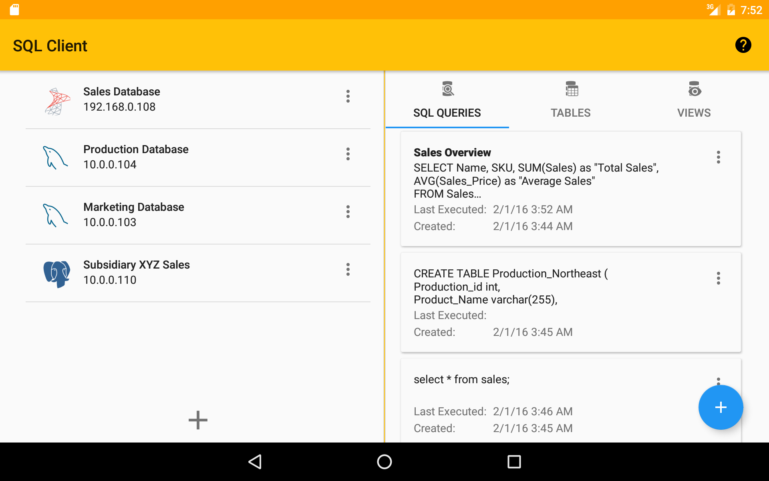Open Production Database three-dot menu
Screen dimensions: 769x481
[348, 154]
